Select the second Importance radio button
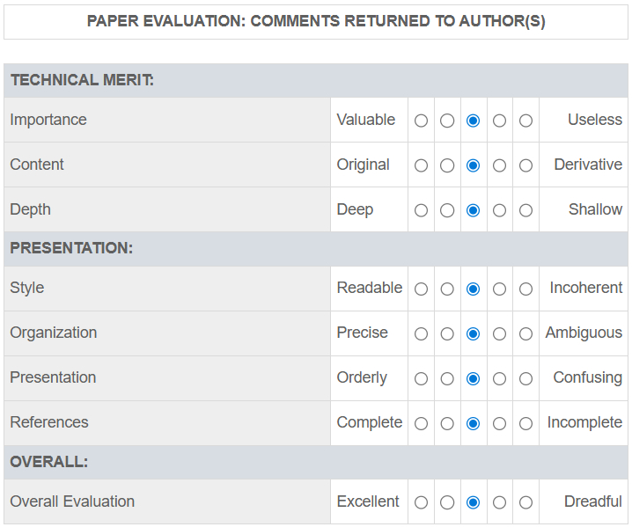The image size is (632, 527). pyautogui.click(x=447, y=121)
